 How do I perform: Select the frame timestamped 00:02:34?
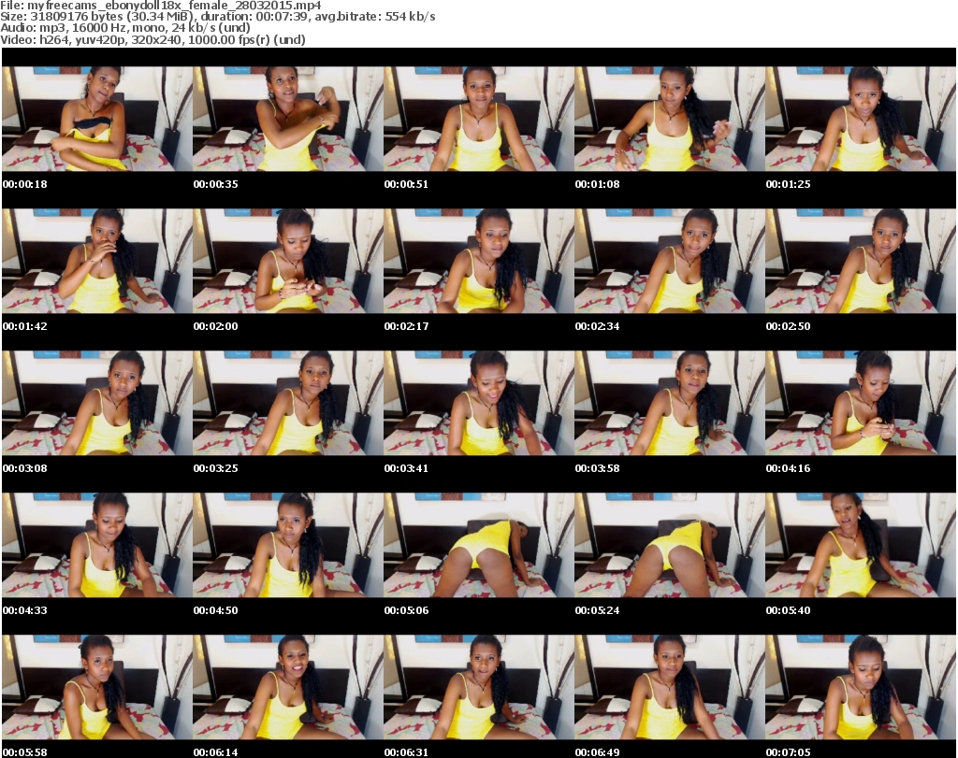click(x=669, y=261)
